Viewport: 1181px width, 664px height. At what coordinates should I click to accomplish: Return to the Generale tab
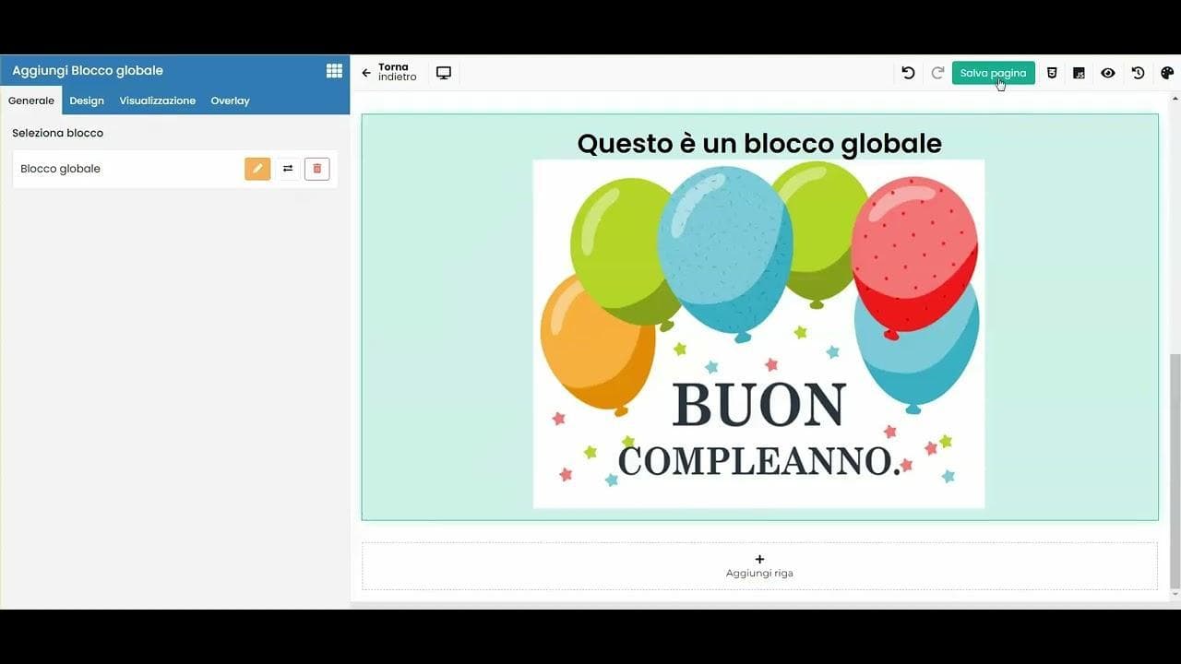coord(30,101)
